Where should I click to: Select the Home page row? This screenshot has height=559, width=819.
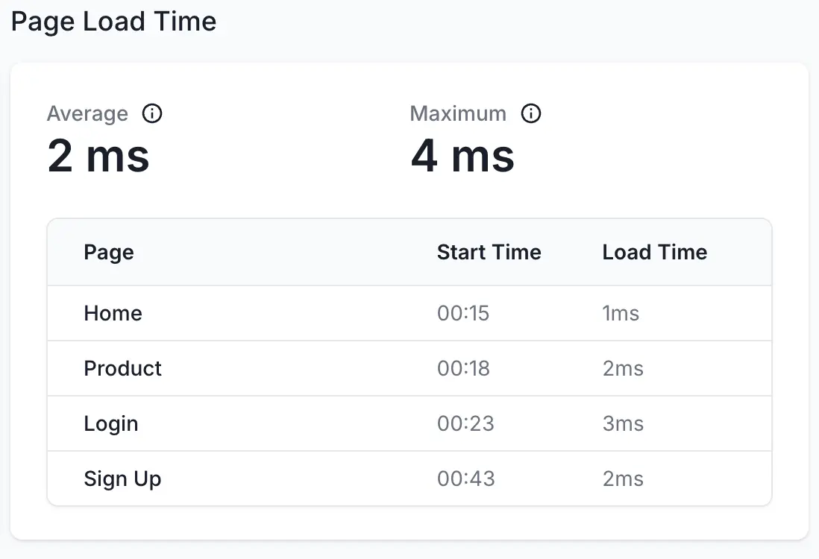pos(409,313)
